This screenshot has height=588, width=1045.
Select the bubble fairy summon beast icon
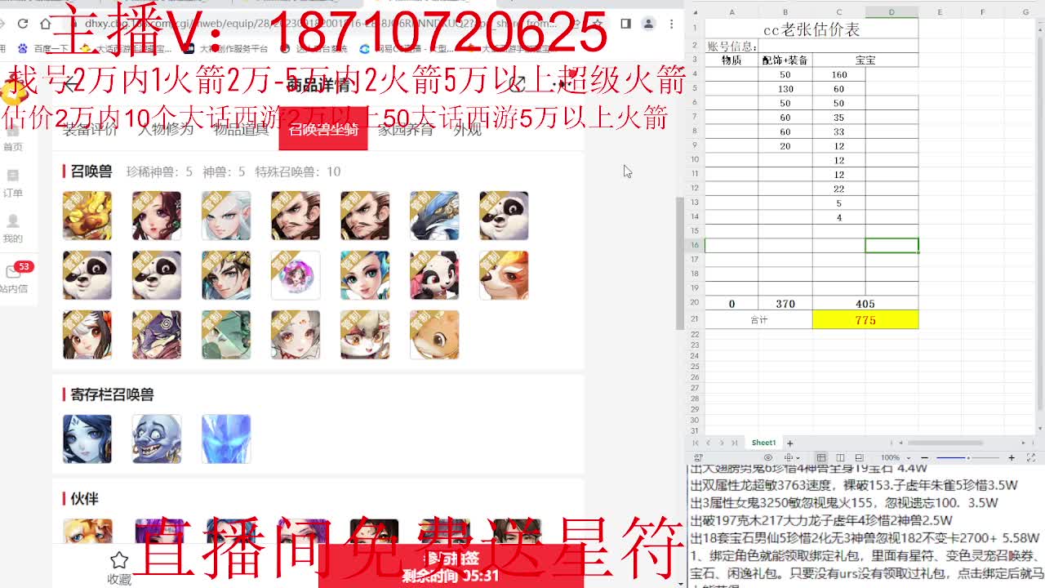(296, 275)
